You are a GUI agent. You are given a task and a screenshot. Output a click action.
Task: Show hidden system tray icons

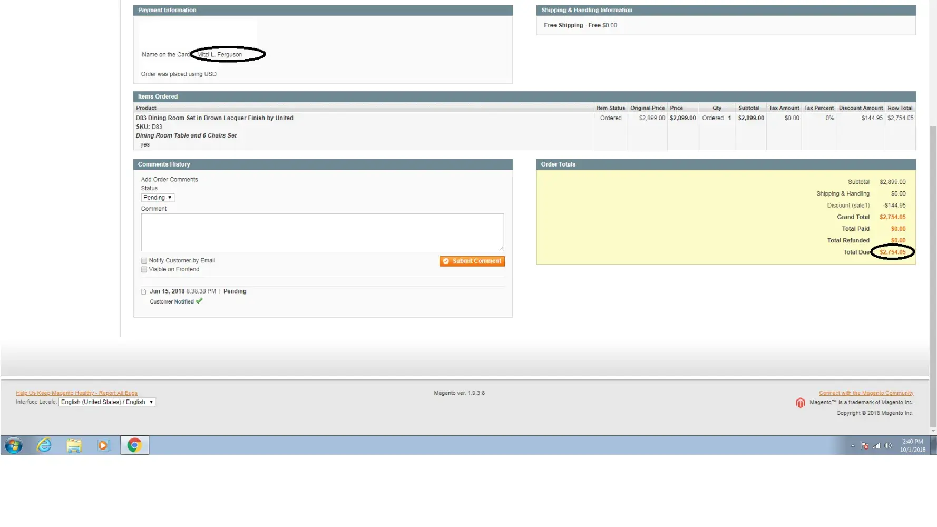[853, 446]
